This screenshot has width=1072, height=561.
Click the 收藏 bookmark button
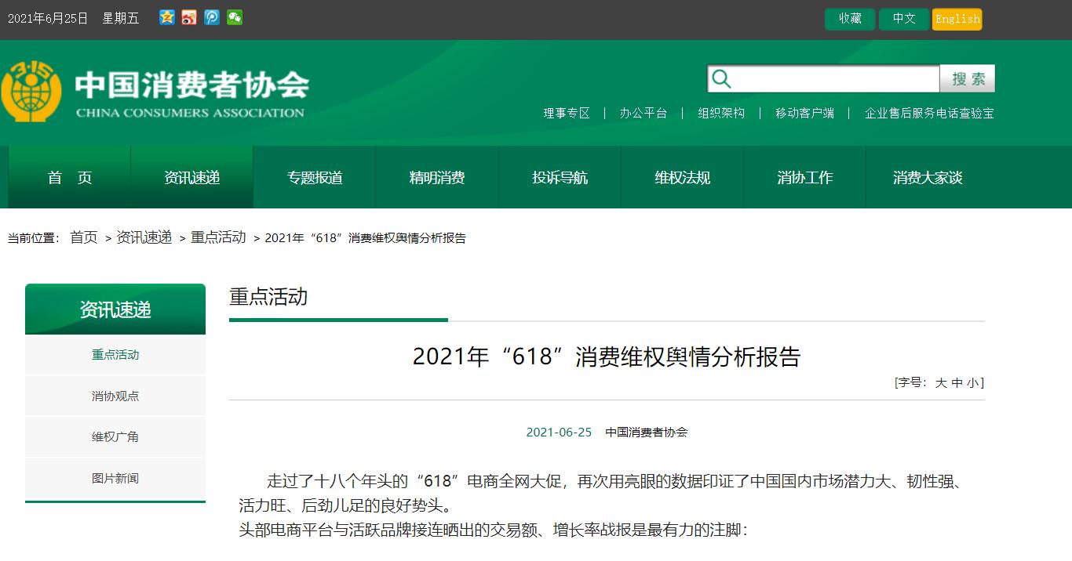850,19
